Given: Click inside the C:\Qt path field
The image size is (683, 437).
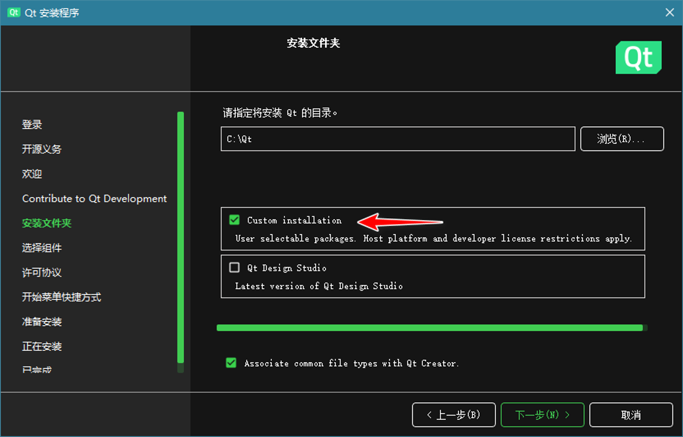Looking at the screenshot, I should [x=394, y=139].
